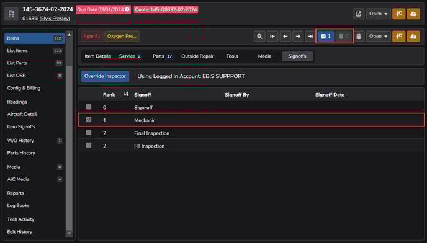
Task: Click the Quote 145-Q0832-02-2024 badge
Action: pyautogui.click(x=166, y=9)
